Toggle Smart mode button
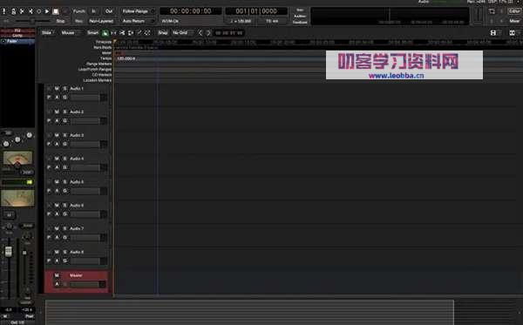523x325 pixels. point(92,32)
